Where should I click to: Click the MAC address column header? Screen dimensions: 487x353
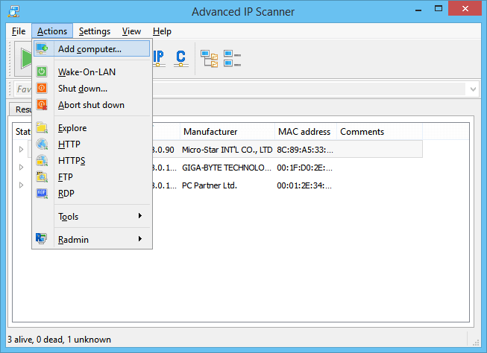coord(306,132)
